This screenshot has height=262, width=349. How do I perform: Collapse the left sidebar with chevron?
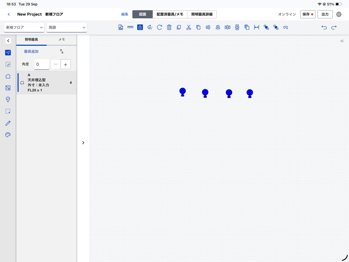click(x=8, y=41)
